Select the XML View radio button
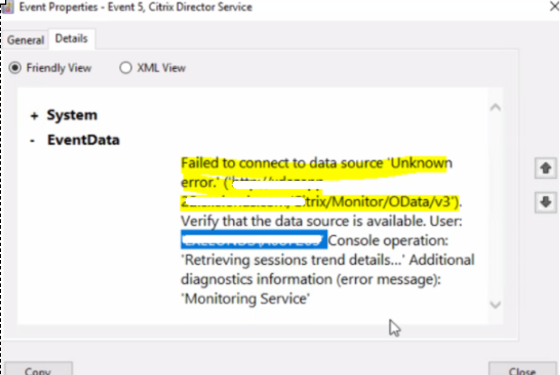560x375 pixels. 126,68
